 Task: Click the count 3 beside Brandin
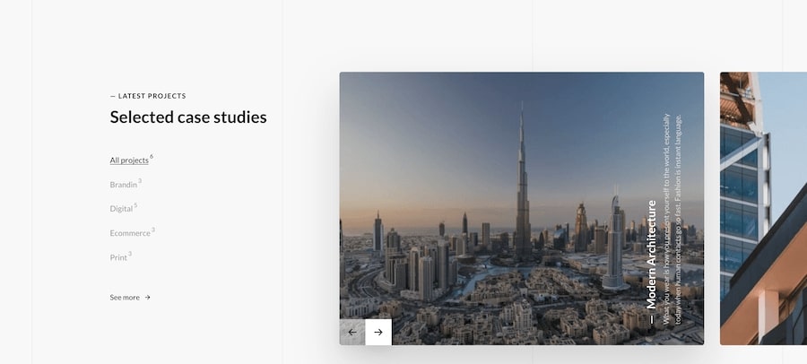tap(140, 181)
